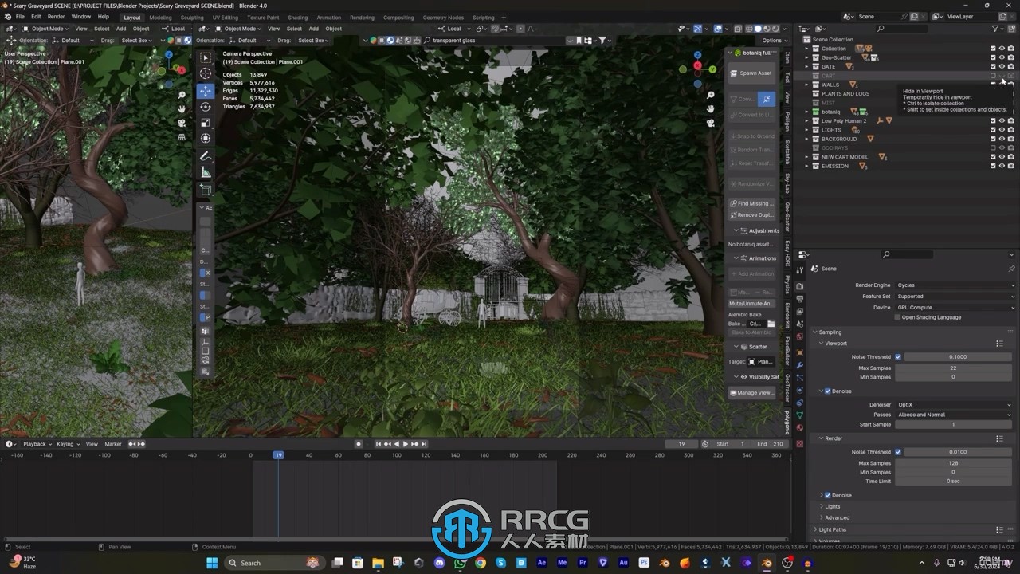Click the Windows Start button
Image resolution: width=1020 pixels, height=574 pixels.
pyautogui.click(x=212, y=563)
